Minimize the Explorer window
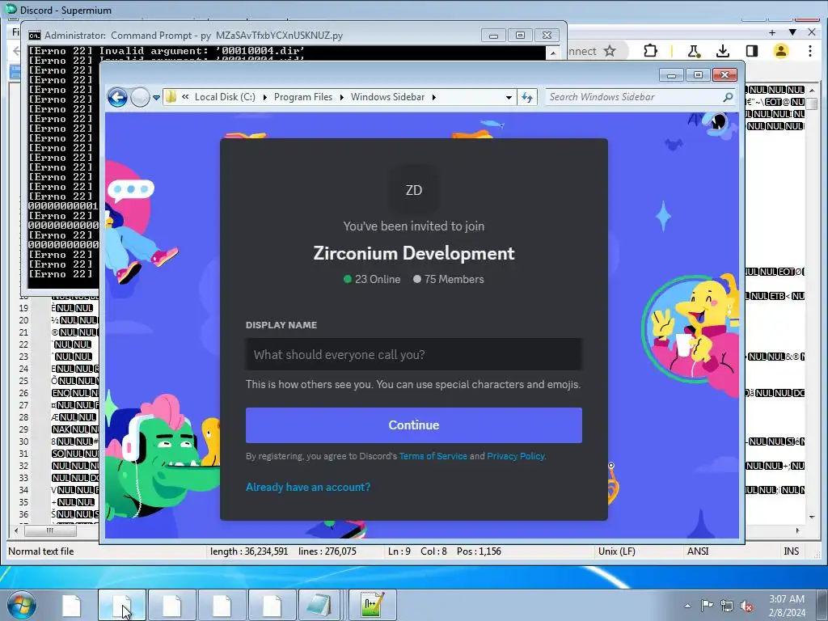Viewport: 828px width, 621px height. pos(671,75)
